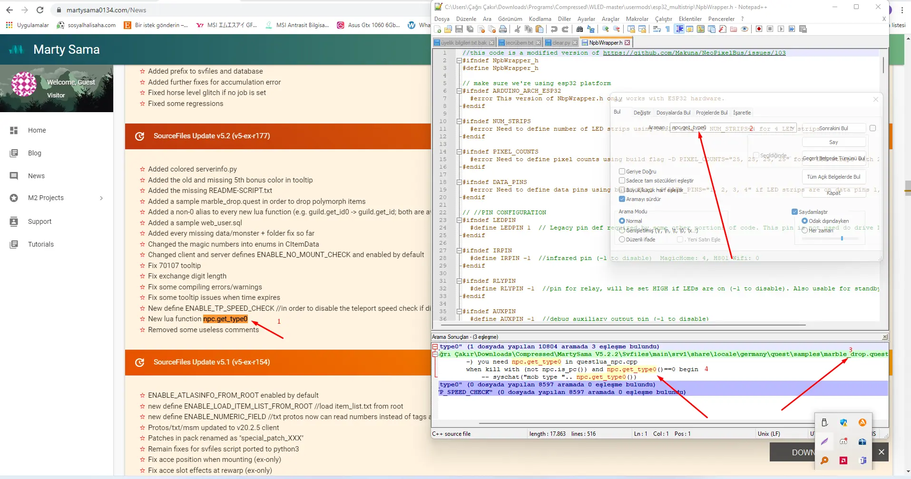Click the Cut scissors icon
Image resolution: width=911 pixels, height=479 pixels.
coord(517,29)
